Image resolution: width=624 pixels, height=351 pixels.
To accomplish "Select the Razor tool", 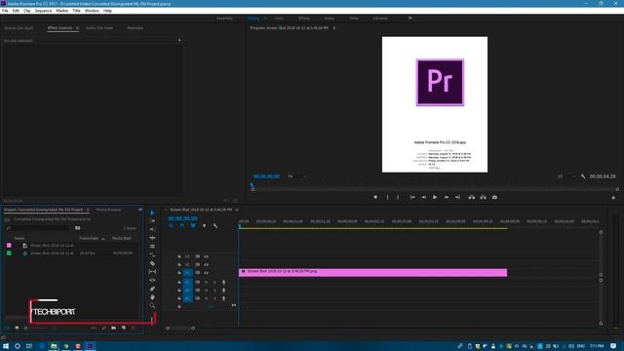I will pyautogui.click(x=152, y=263).
